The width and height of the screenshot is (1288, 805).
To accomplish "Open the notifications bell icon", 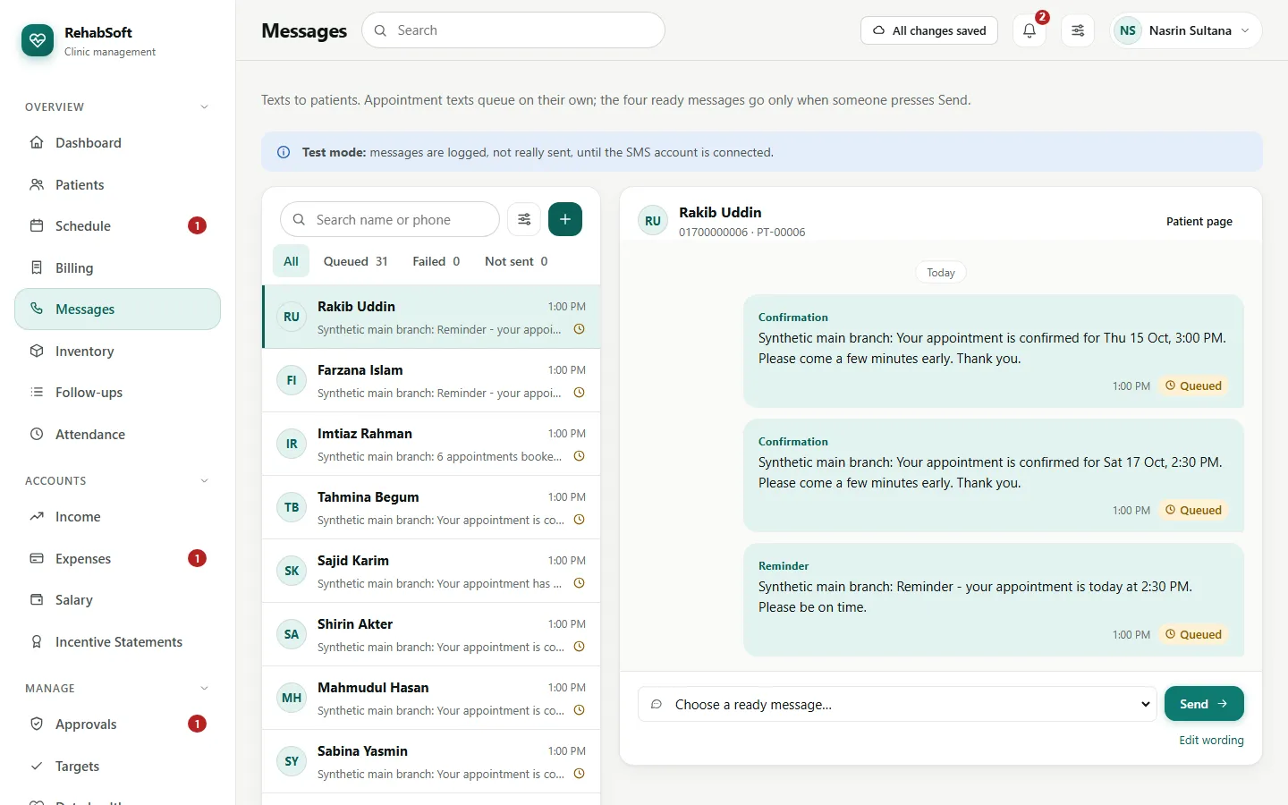I will tap(1030, 30).
